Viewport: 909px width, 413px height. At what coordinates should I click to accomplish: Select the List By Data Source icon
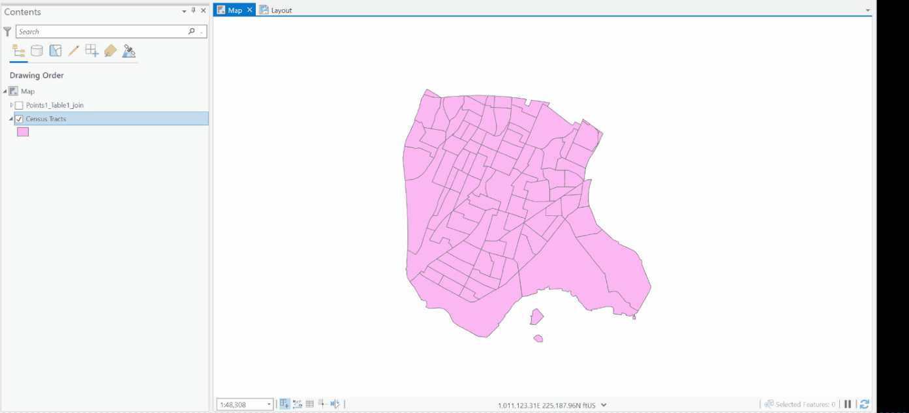click(x=37, y=50)
